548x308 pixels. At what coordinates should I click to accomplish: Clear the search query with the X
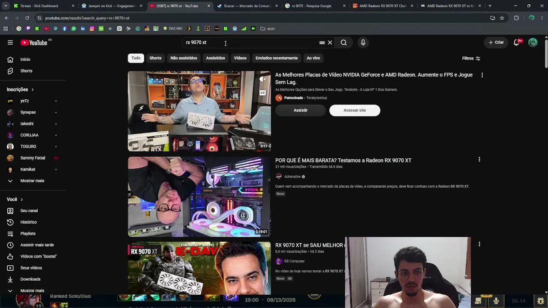(330, 42)
